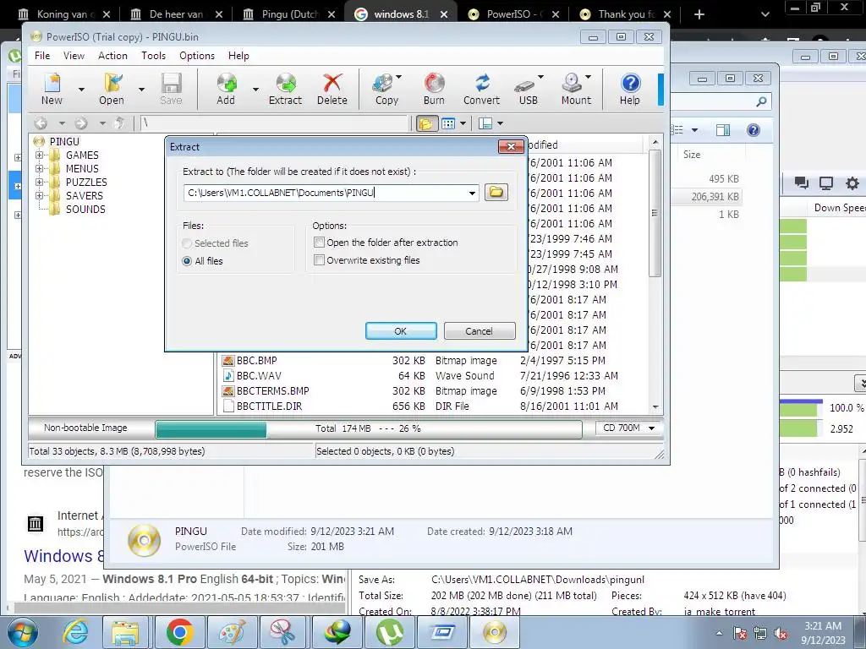This screenshot has height=649, width=866.
Task: Select the All files radio button
Action: click(x=187, y=261)
